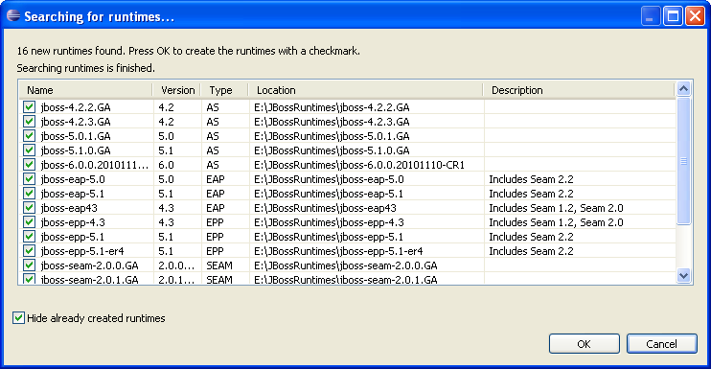The width and height of the screenshot is (711, 369).
Task: Uncheck the jboss-eap43 checkbox
Action: (x=29, y=208)
